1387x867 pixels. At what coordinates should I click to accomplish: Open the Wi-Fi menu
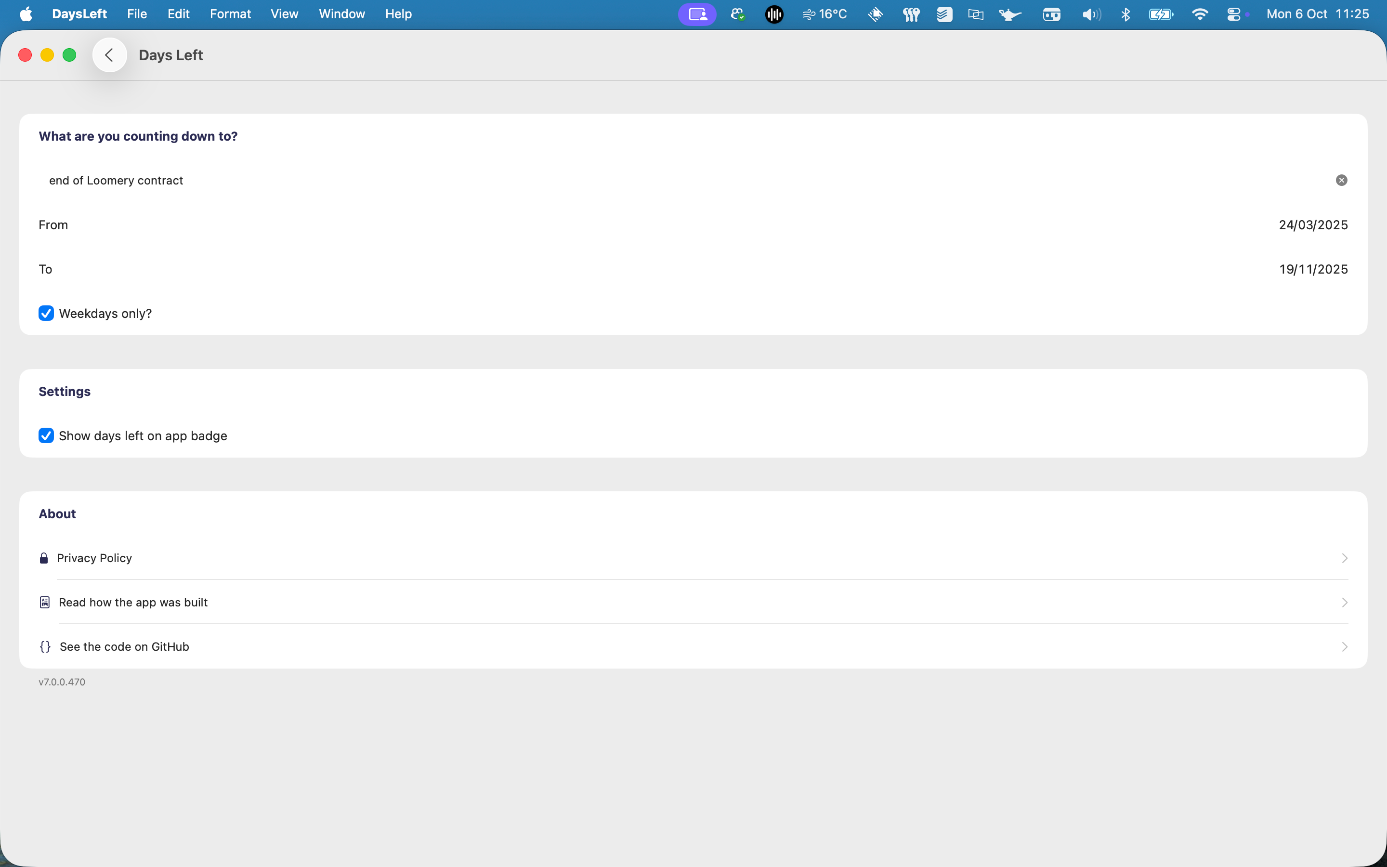coord(1200,14)
